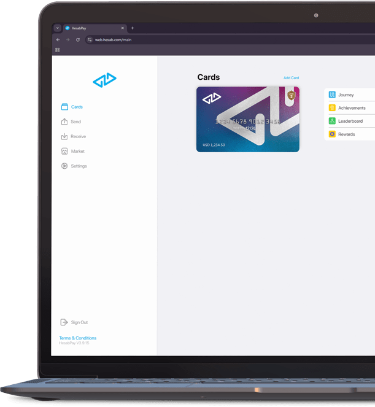Viewport: 375px width, 407px height.
Task: Open the Journey icon in right panel
Action: (332, 95)
